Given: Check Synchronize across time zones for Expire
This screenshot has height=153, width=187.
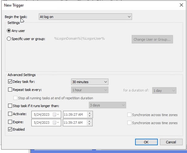Looking at the screenshot, I should point(129,123).
